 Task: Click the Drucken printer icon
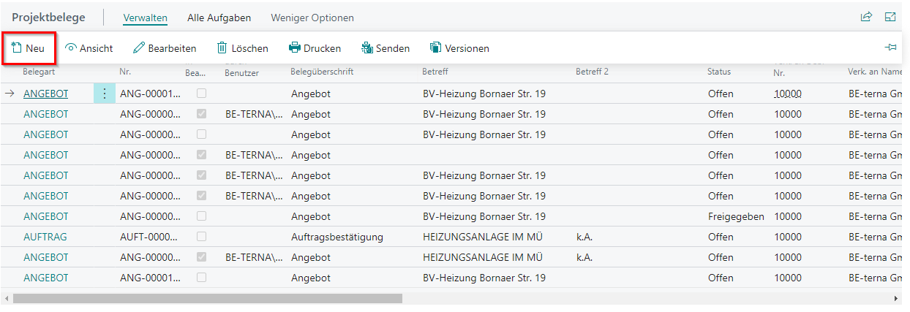[x=295, y=48]
